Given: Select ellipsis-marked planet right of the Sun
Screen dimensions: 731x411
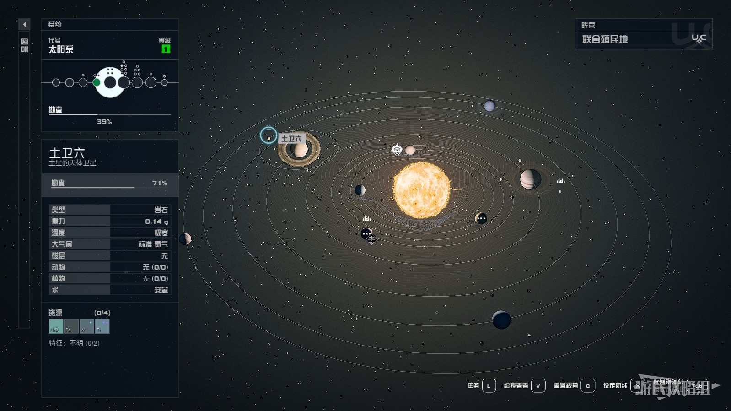Looking at the screenshot, I should [481, 218].
